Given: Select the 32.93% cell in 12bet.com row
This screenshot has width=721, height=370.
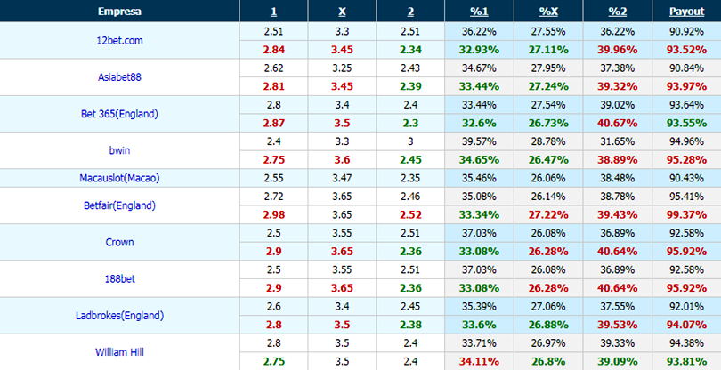Looking at the screenshot, I should (x=479, y=50).
